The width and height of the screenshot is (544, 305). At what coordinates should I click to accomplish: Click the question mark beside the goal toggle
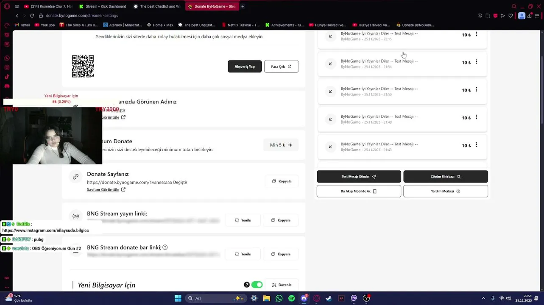(x=247, y=285)
